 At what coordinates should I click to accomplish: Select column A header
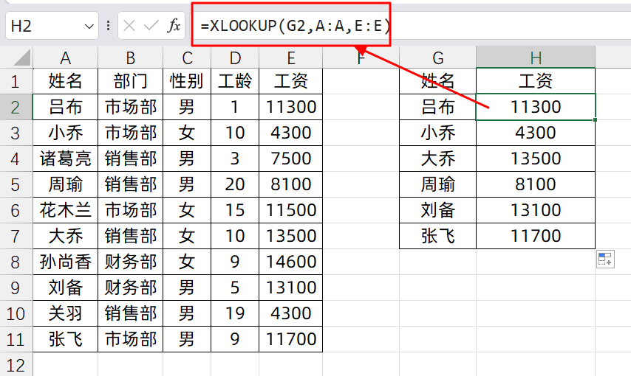(x=66, y=58)
